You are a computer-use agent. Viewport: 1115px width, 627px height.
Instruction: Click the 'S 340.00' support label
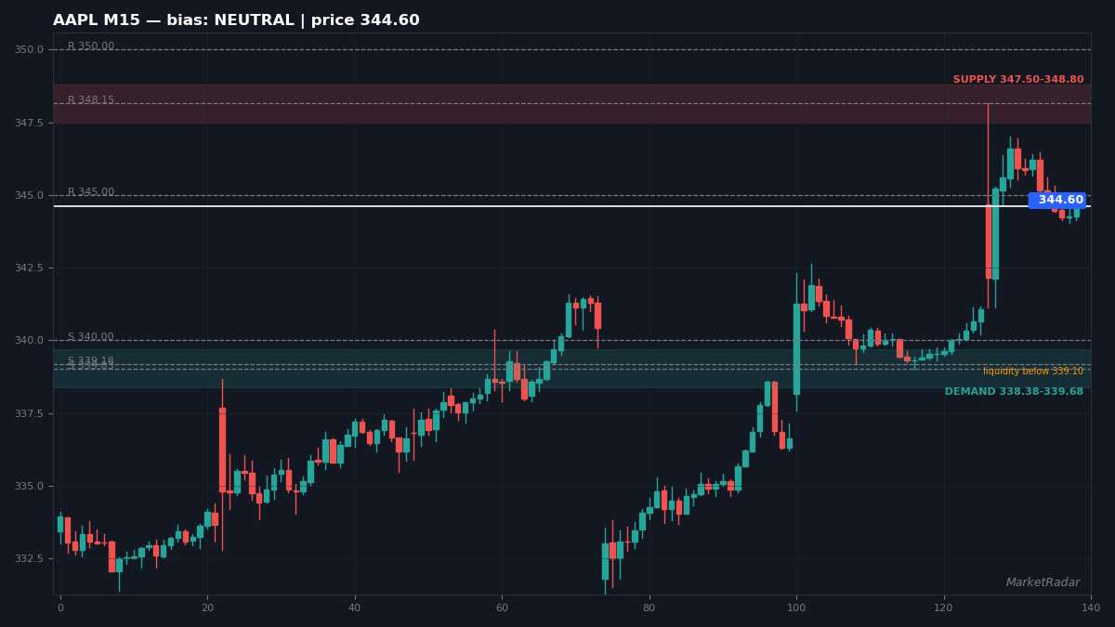pos(91,337)
